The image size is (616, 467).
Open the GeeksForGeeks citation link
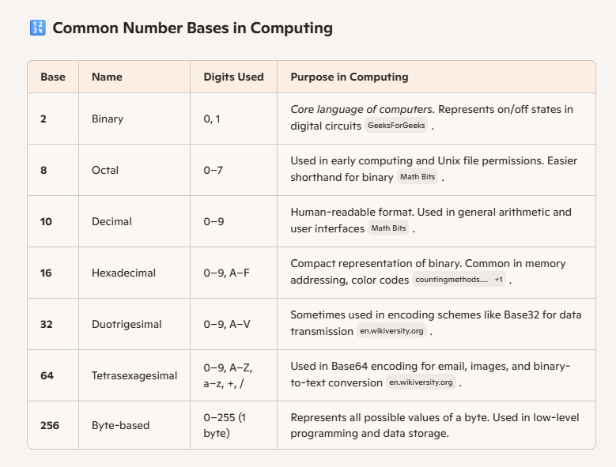click(x=396, y=126)
